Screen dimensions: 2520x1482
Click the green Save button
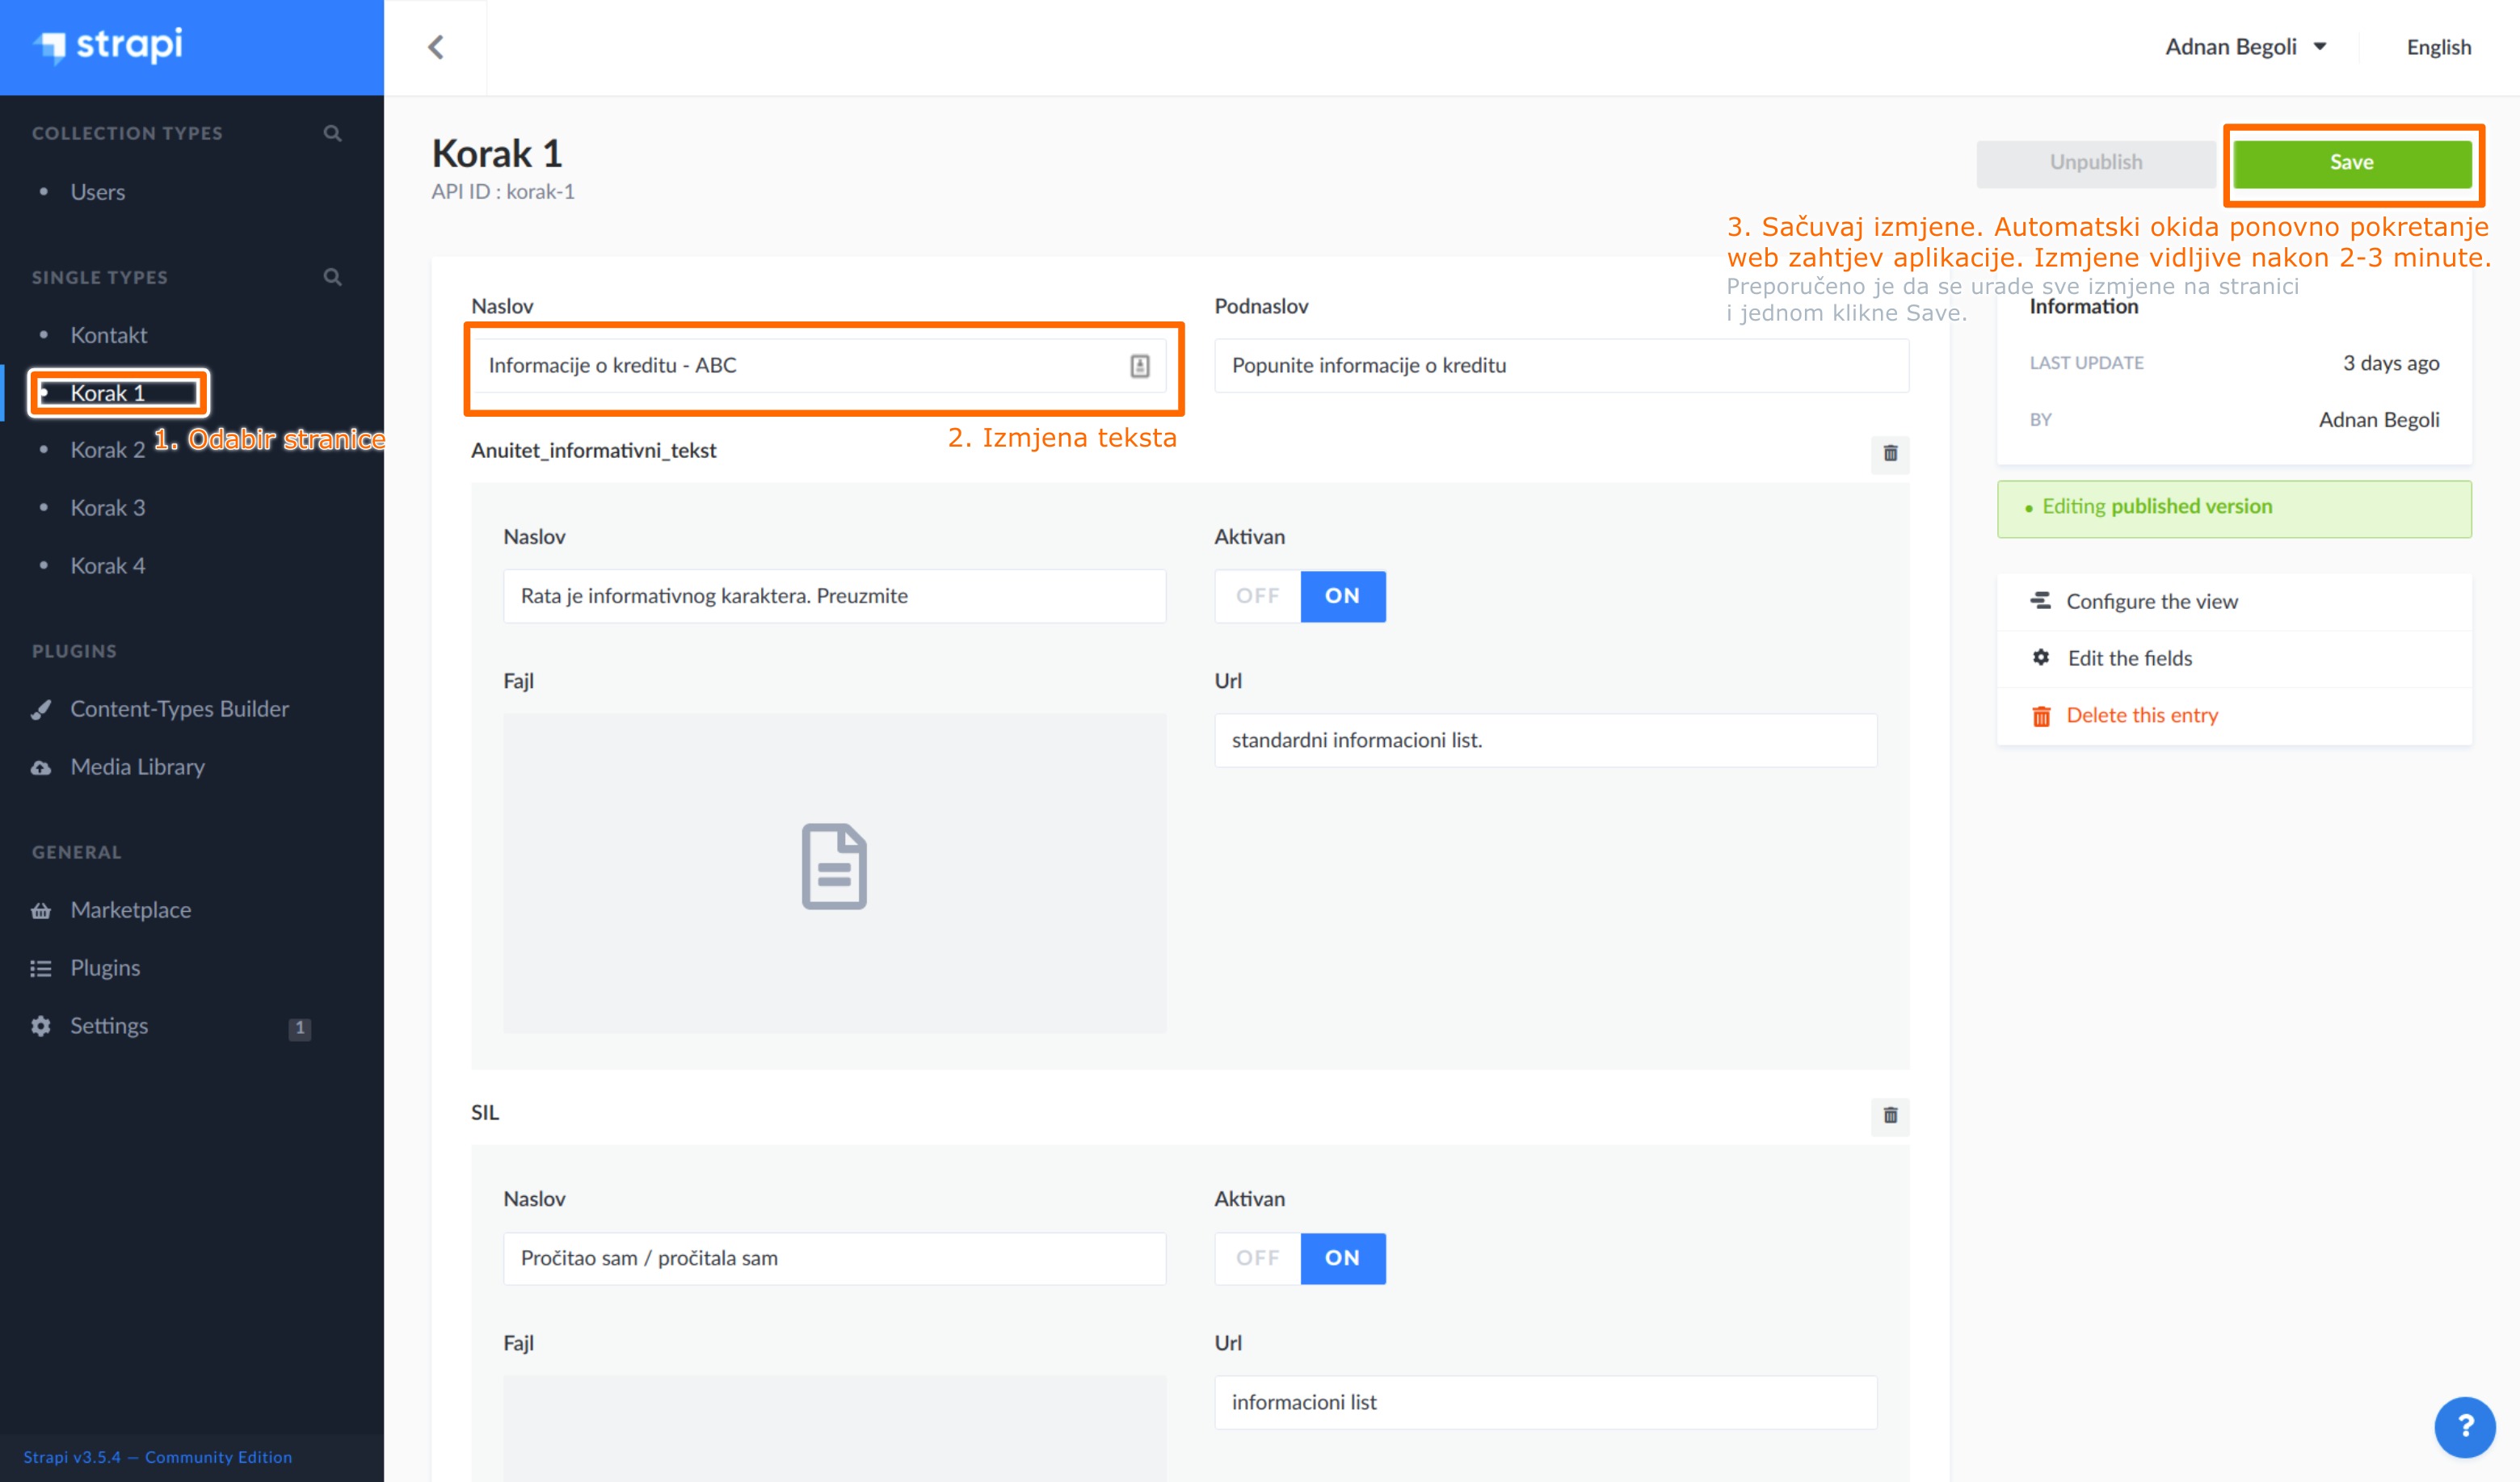click(x=2351, y=163)
